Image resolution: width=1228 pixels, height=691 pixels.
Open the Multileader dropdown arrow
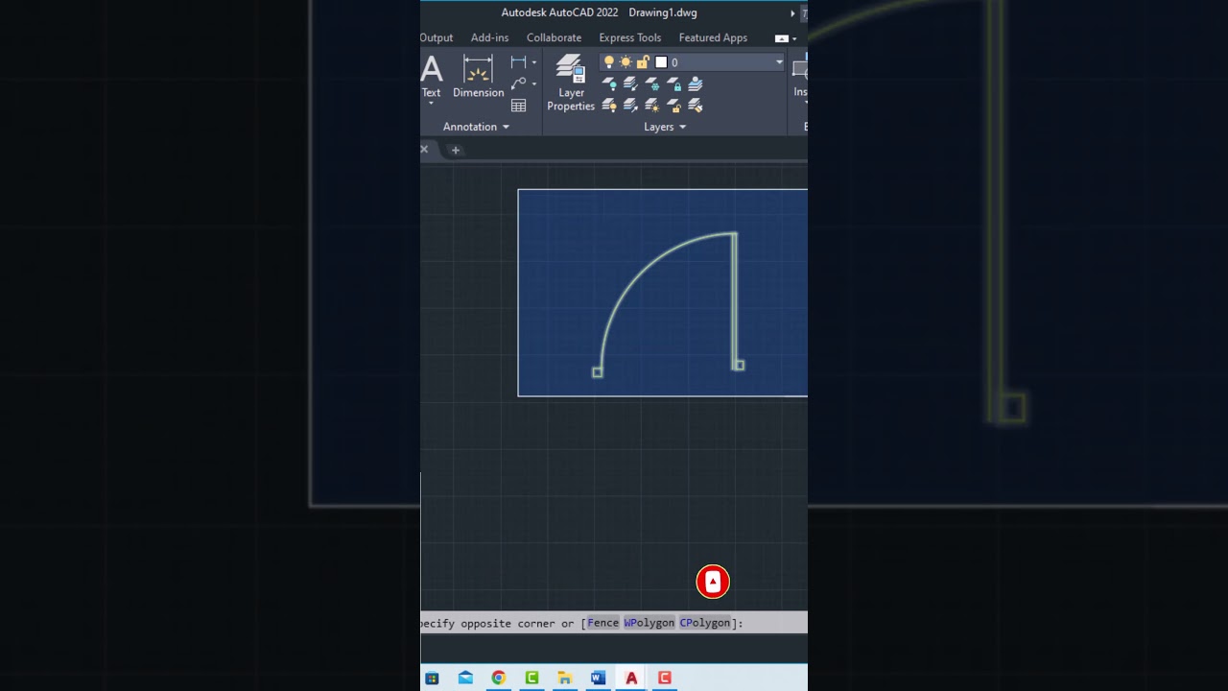click(533, 83)
